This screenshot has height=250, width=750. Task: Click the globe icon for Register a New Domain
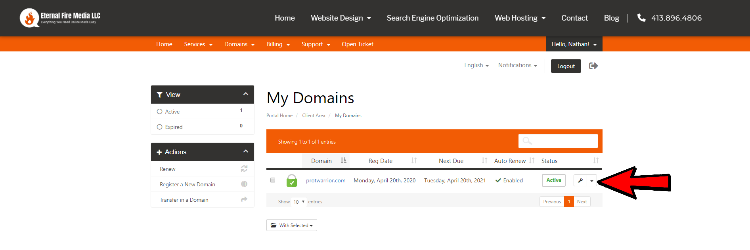244,184
